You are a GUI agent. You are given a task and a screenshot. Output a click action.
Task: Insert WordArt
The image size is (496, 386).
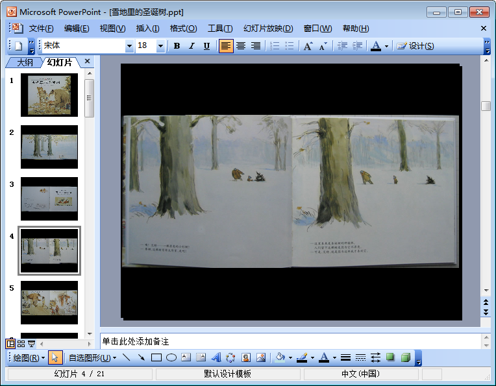[x=216, y=357]
